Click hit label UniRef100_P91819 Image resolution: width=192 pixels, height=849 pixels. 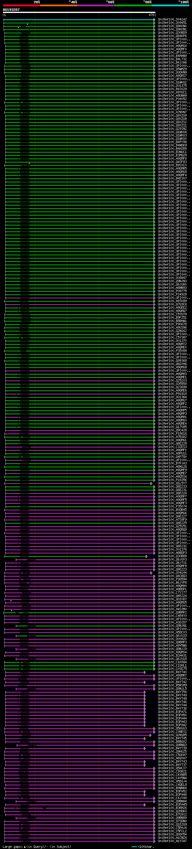pos(172,394)
